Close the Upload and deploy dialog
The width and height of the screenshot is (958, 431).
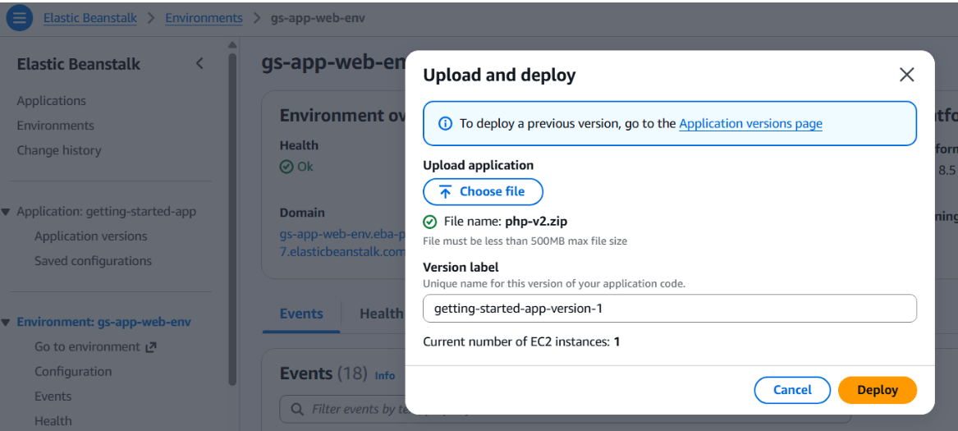point(906,75)
